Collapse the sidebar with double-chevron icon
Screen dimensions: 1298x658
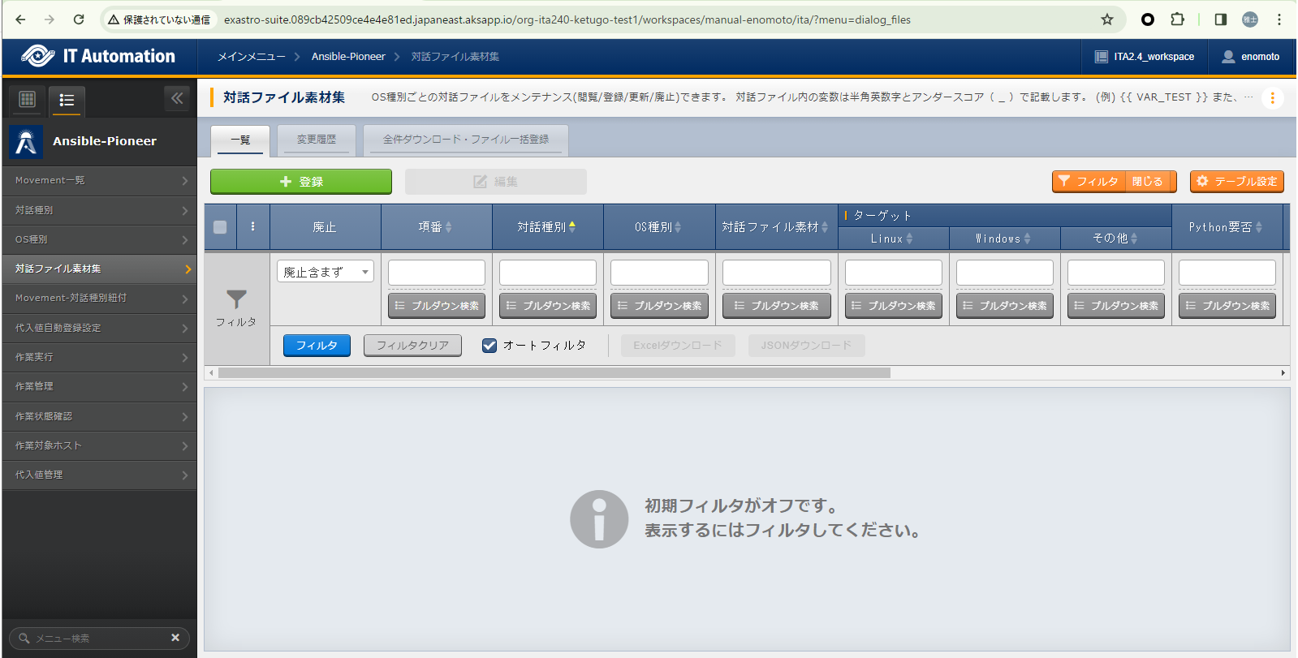177,98
